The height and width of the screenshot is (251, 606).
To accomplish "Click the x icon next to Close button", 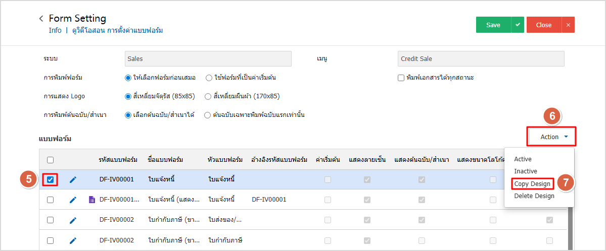I will pyautogui.click(x=568, y=25).
